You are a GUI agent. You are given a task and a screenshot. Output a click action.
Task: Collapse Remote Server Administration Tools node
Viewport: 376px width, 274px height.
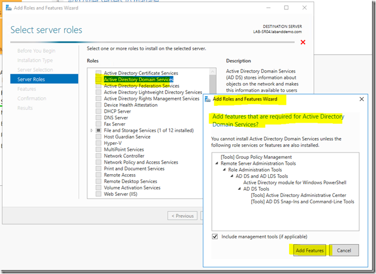(x=217, y=163)
